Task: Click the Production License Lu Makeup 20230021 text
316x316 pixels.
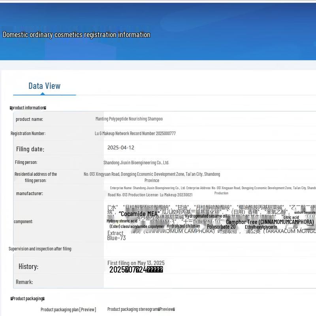Action: (150, 195)
